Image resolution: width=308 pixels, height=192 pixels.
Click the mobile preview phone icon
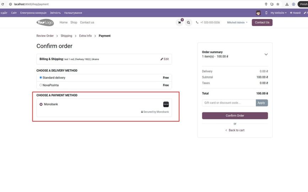[x=266, y=13]
